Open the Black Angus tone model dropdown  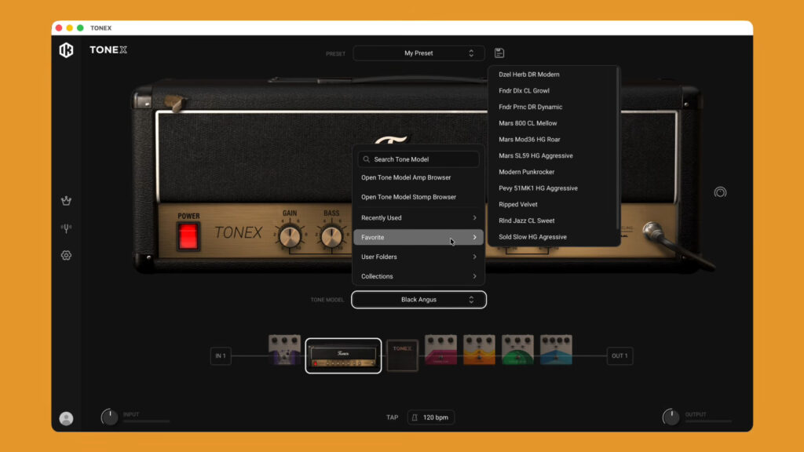[418, 300]
